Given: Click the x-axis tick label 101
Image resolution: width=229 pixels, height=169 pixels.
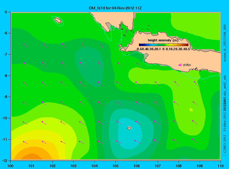Looking at the screenshot, I should pos(31,166).
